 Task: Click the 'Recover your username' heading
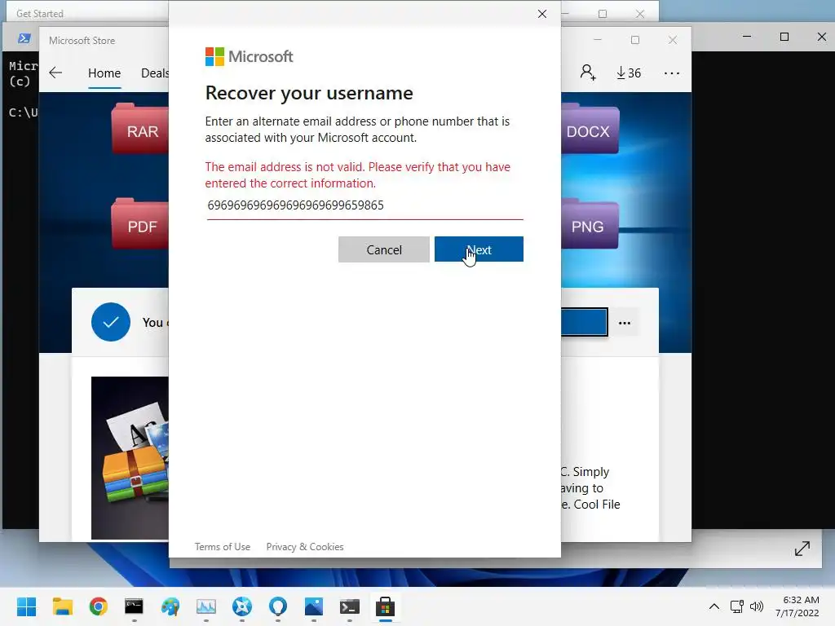(x=309, y=93)
